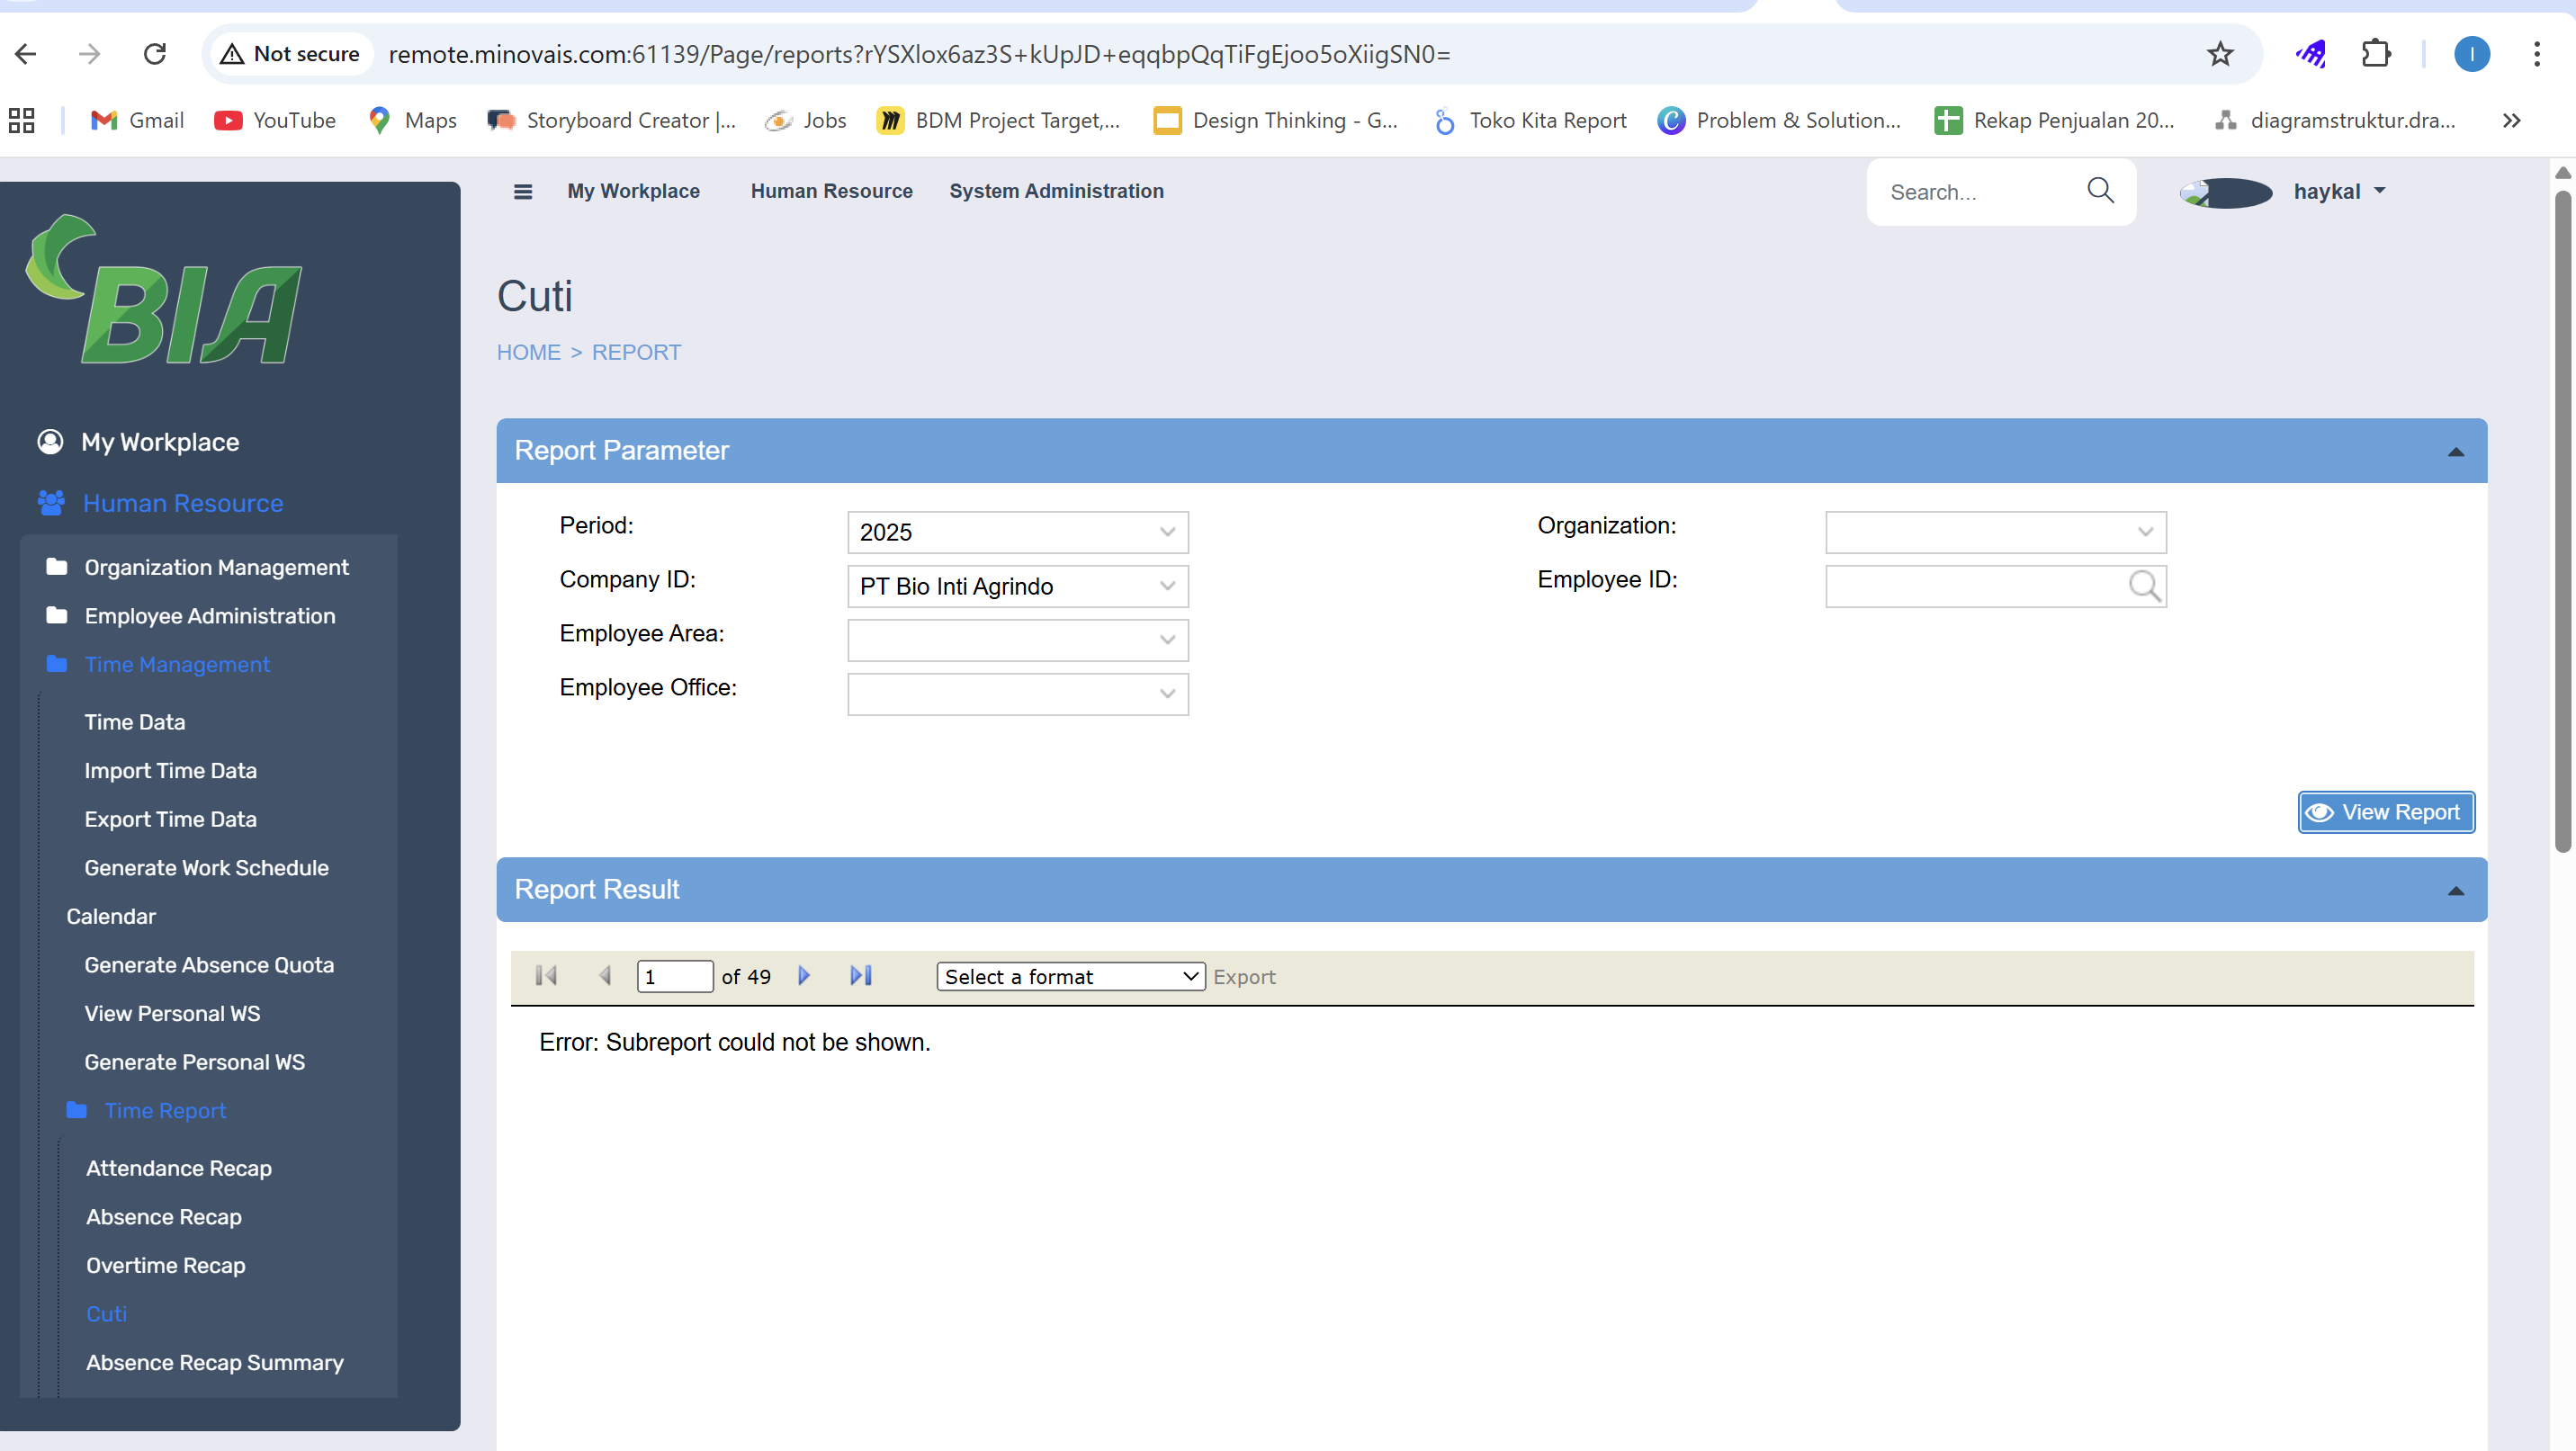Click the page number input field
This screenshot has height=1451, width=2576.
coord(674,977)
